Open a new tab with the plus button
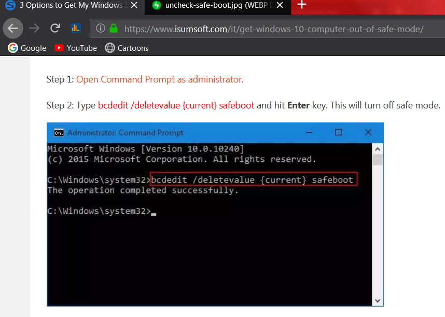 [302, 5]
